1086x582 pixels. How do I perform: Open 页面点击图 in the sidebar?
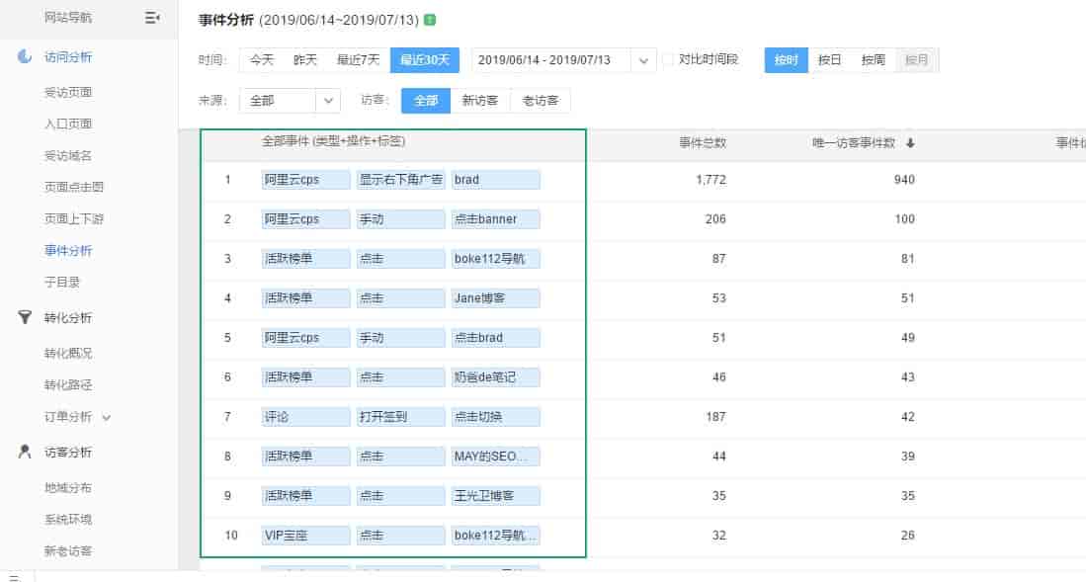74,188
